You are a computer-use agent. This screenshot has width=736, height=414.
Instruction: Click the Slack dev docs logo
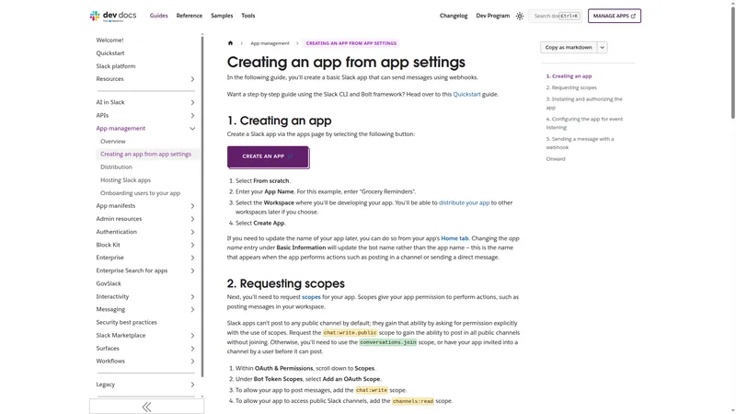point(113,16)
